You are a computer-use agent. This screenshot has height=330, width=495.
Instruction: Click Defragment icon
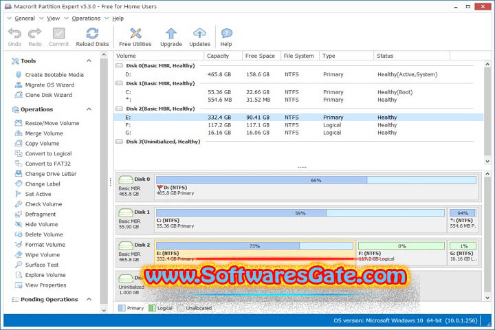(x=19, y=214)
